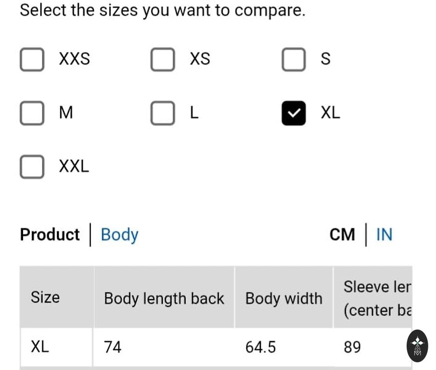Click the 89 sleeve length value
Screen dimensions: 436x370
pyautogui.click(x=352, y=347)
